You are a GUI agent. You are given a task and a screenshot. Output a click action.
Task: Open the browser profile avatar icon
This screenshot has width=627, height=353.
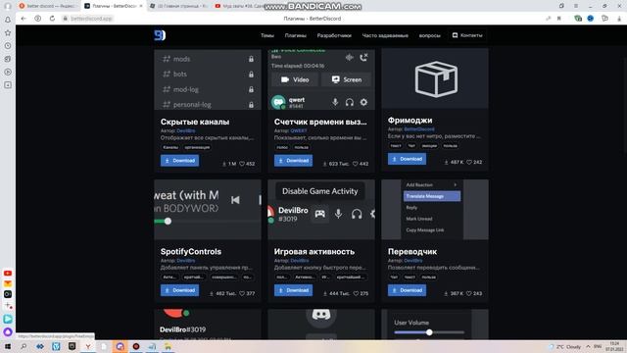pyautogui.click(x=8, y=6)
